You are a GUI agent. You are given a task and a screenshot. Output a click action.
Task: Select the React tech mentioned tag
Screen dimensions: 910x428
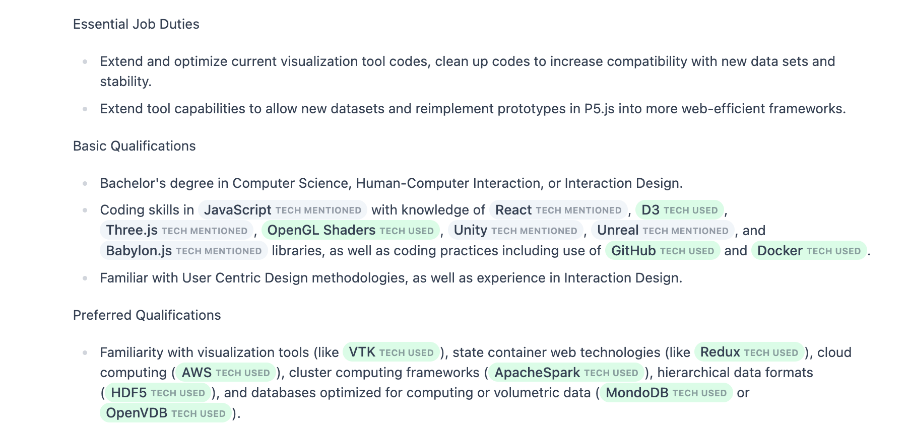point(558,210)
